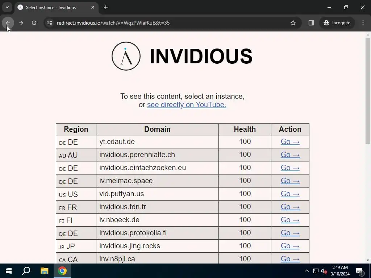The height and width of the screenshot is (278, 371).
Task: Reload the current page
Action: [x=34, y=23]
